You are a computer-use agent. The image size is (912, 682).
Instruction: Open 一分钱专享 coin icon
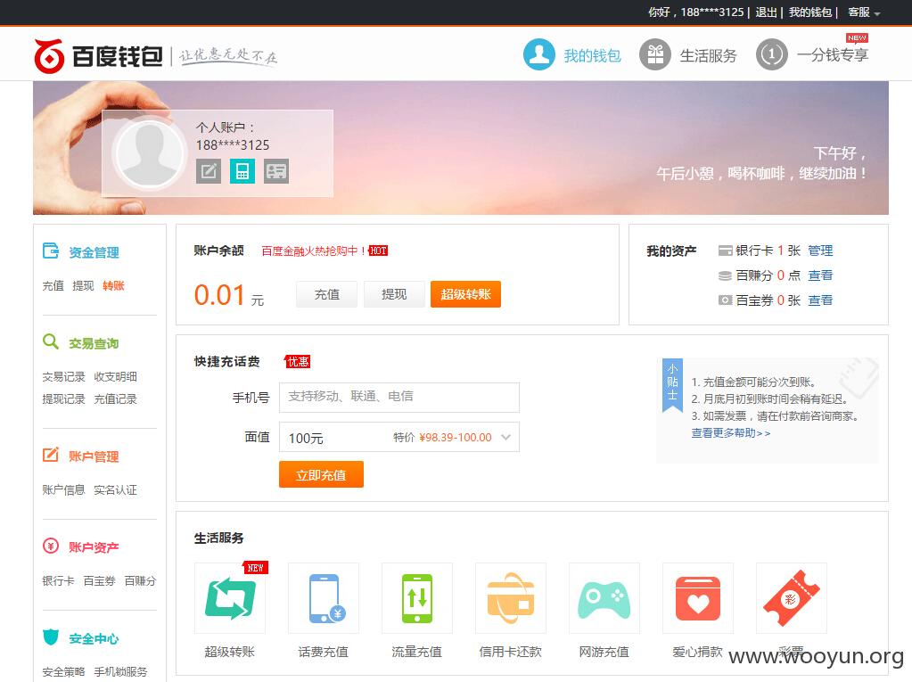point(771,54)
